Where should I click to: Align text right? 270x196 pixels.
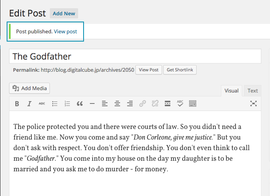point(130,104)
